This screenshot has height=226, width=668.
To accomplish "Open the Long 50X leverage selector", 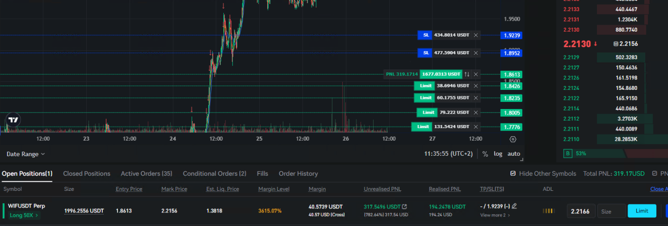I will coord(24,215).
